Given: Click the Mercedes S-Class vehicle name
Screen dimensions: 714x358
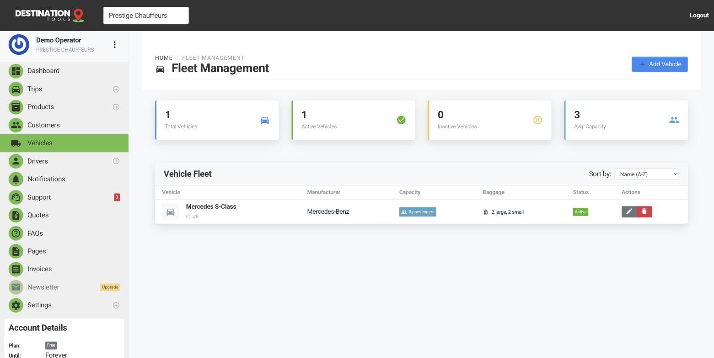Looking at the screenshot, I should tap(211, 206).
